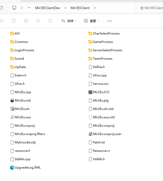The height and width of the screenshot is (181, 163).
Task: Select file Define.h
Action: (97, 67)
